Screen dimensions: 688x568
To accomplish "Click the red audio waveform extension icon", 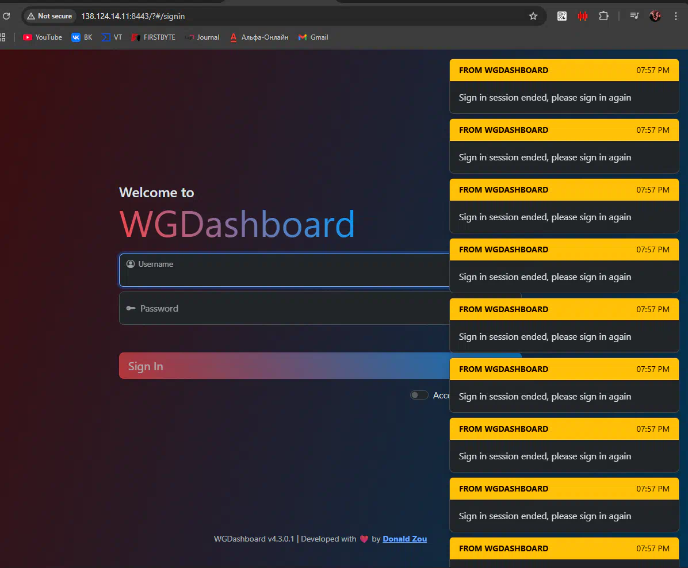I will pyautogui.click(x=583, y=16).
